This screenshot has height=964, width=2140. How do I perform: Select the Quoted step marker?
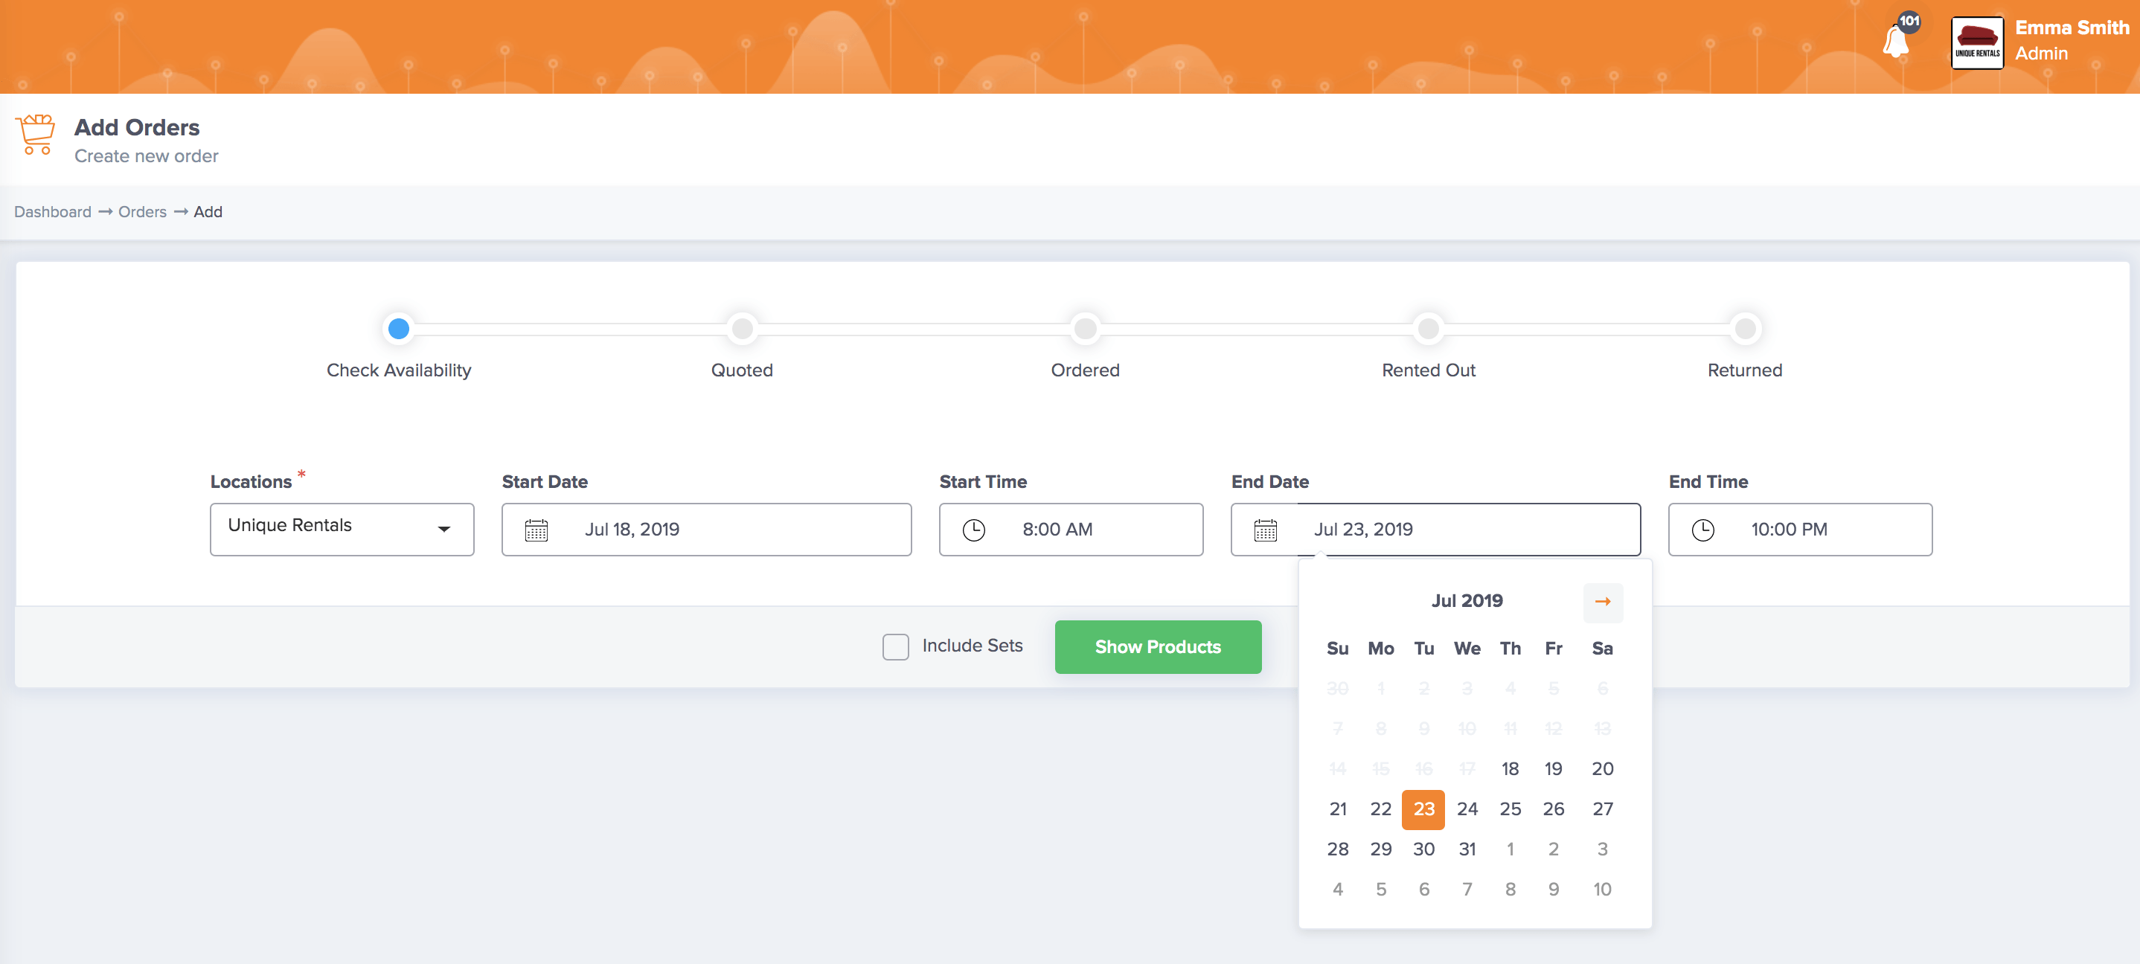742,329
